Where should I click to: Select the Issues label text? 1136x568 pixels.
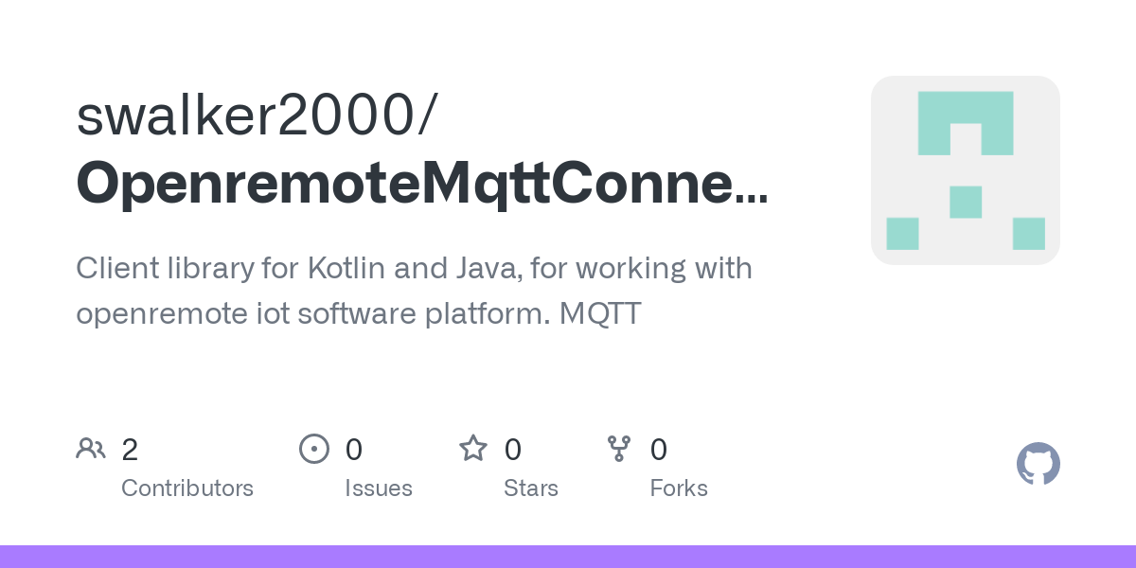379,488
